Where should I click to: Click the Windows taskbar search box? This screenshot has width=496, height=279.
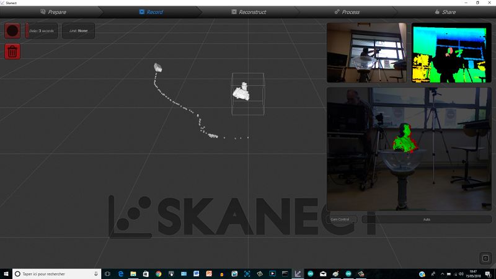click(57, 273)
